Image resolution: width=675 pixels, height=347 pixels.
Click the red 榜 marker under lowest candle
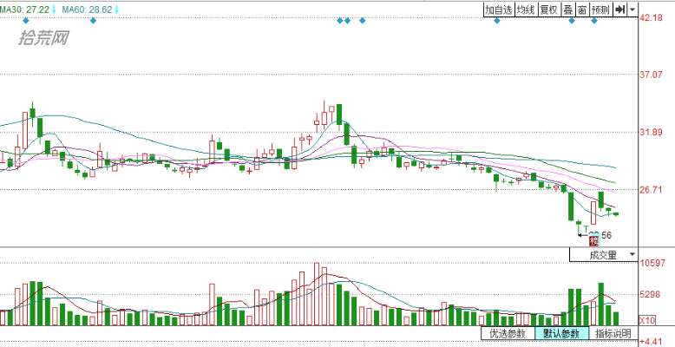click(593, 241)
